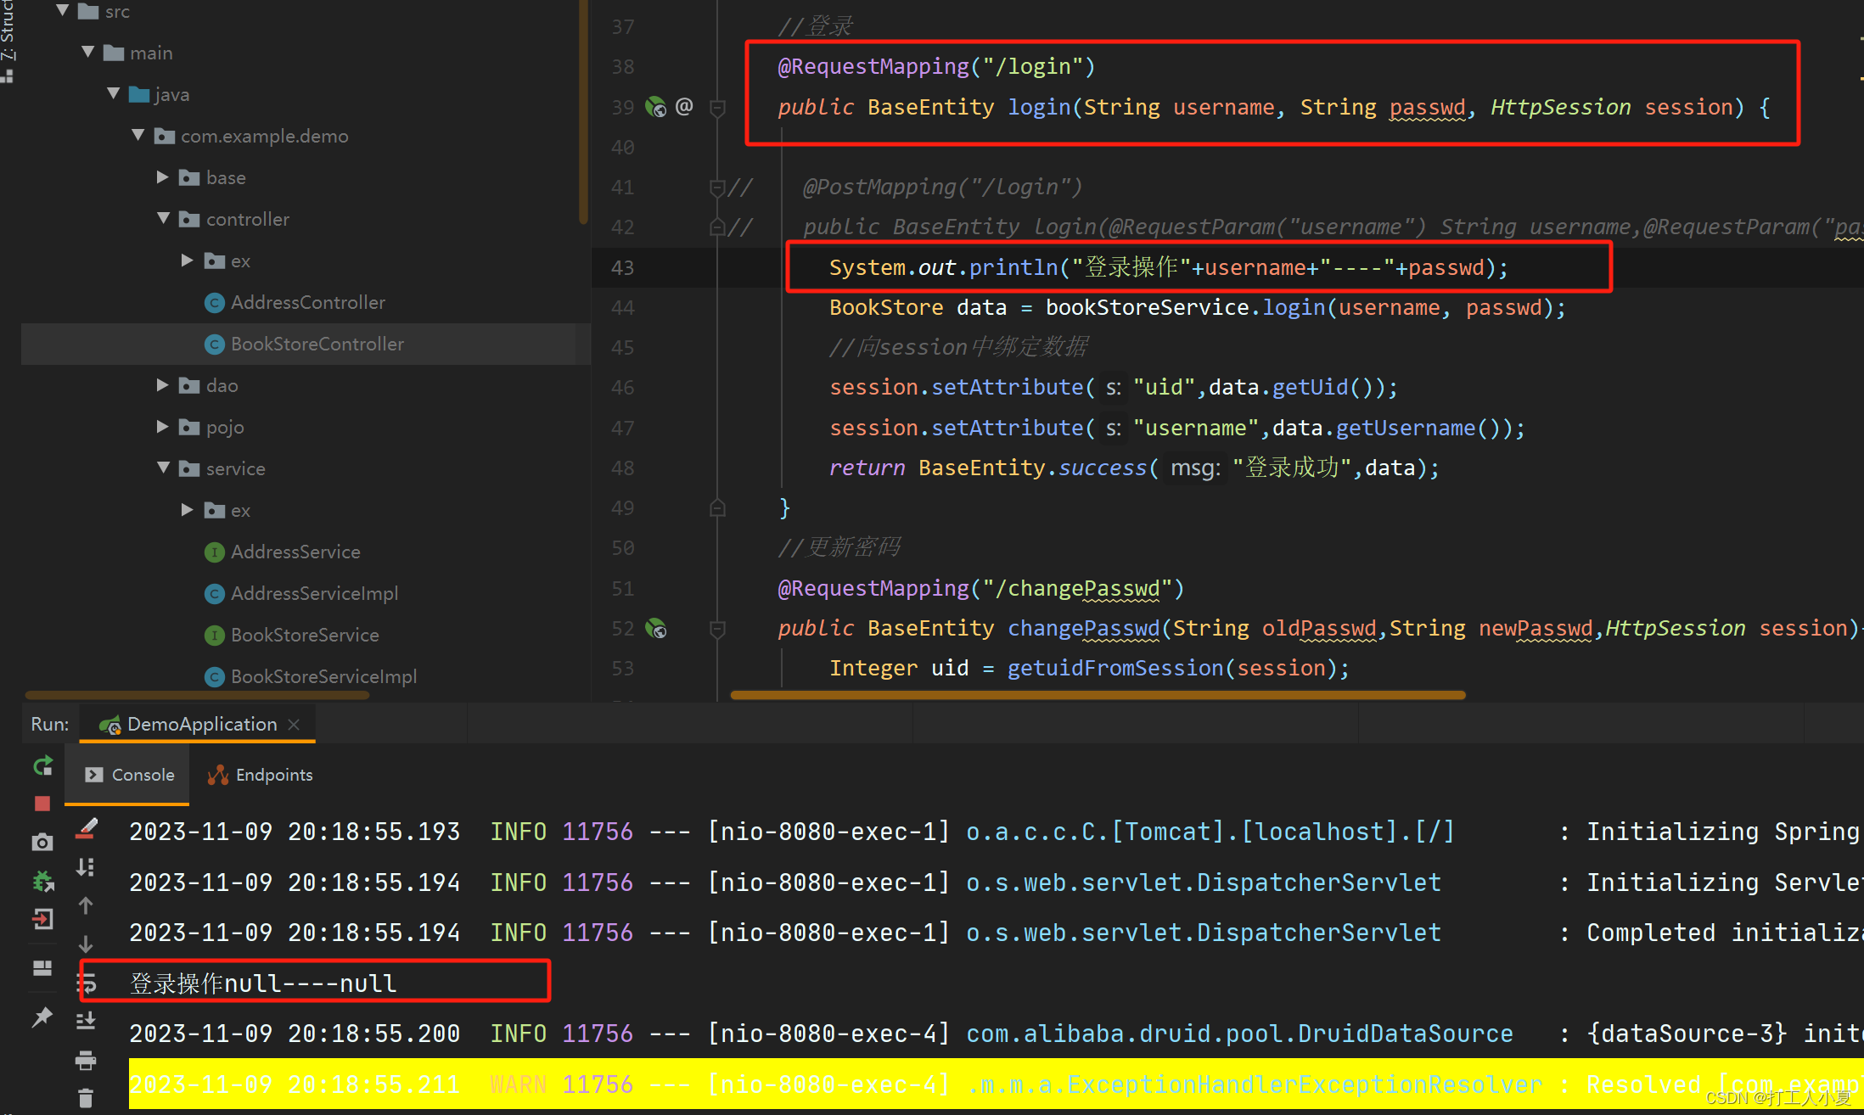Select the Endpoints tab in Run panel
Screen dimensions: 1864x1115
pos(261,774)
